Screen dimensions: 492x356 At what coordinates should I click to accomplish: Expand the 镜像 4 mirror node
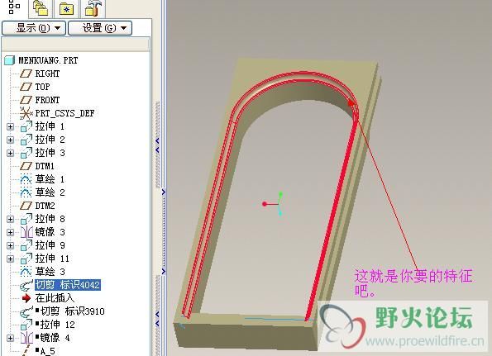11,338
